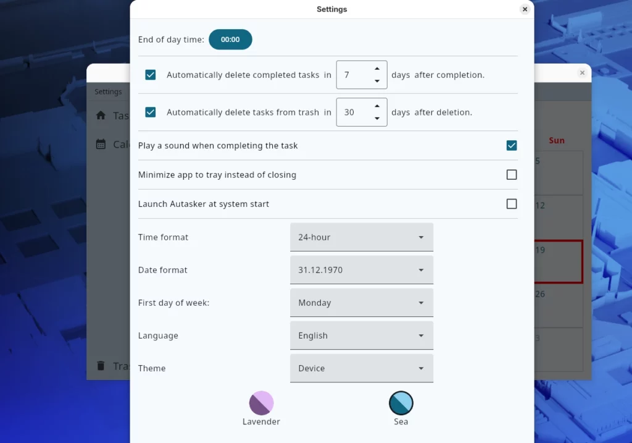The height and width of the screenshot is (443, 632).
Task: Click the Trash icon in the sidebar
Action: (x=99, y=366)
